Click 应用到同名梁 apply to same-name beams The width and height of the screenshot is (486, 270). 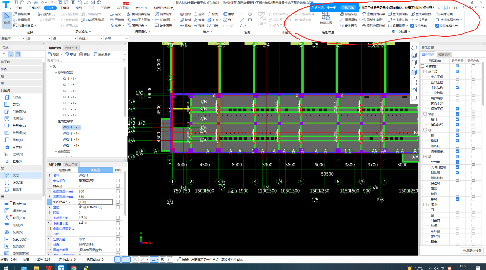374,14
